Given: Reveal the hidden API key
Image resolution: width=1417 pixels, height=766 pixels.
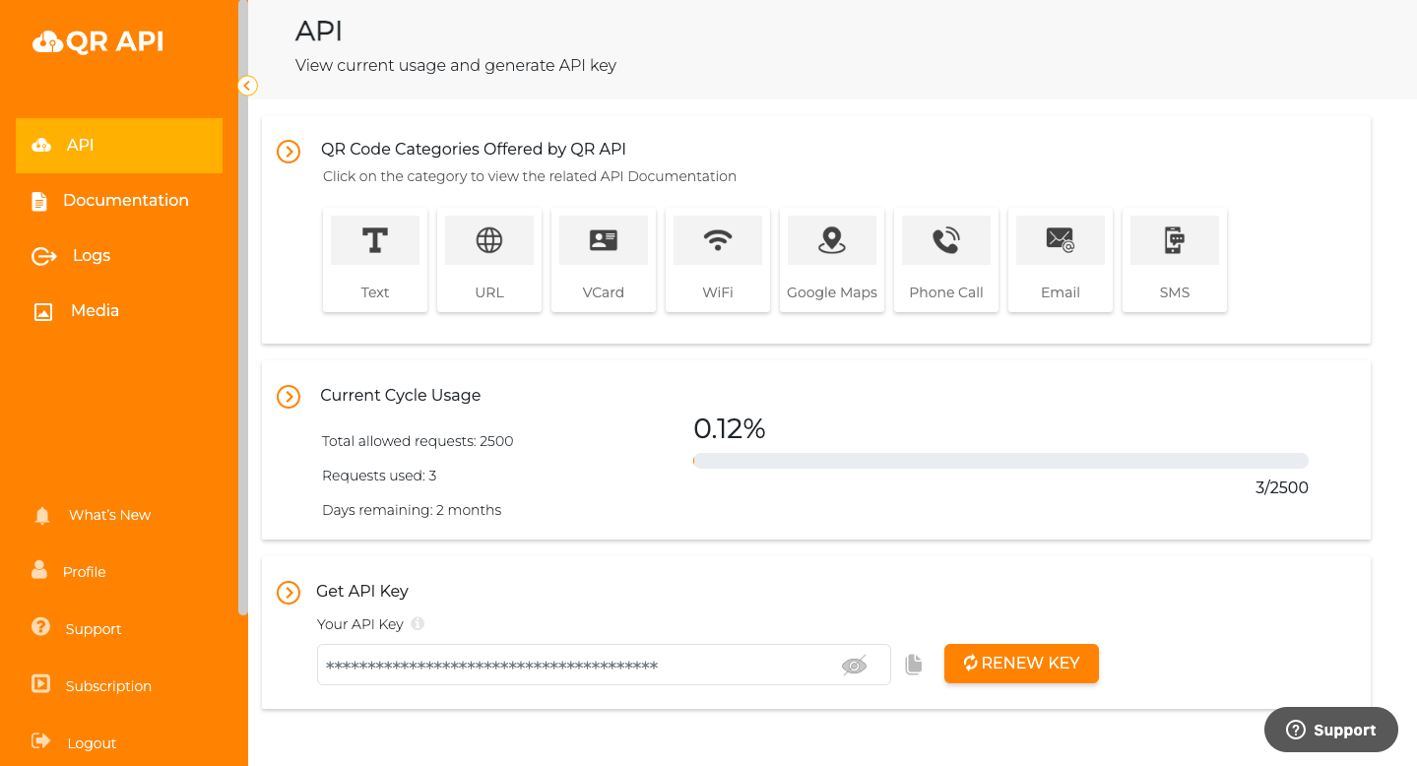Looking at the screenshot, I should pyautogui.click(x=855, y=664).
